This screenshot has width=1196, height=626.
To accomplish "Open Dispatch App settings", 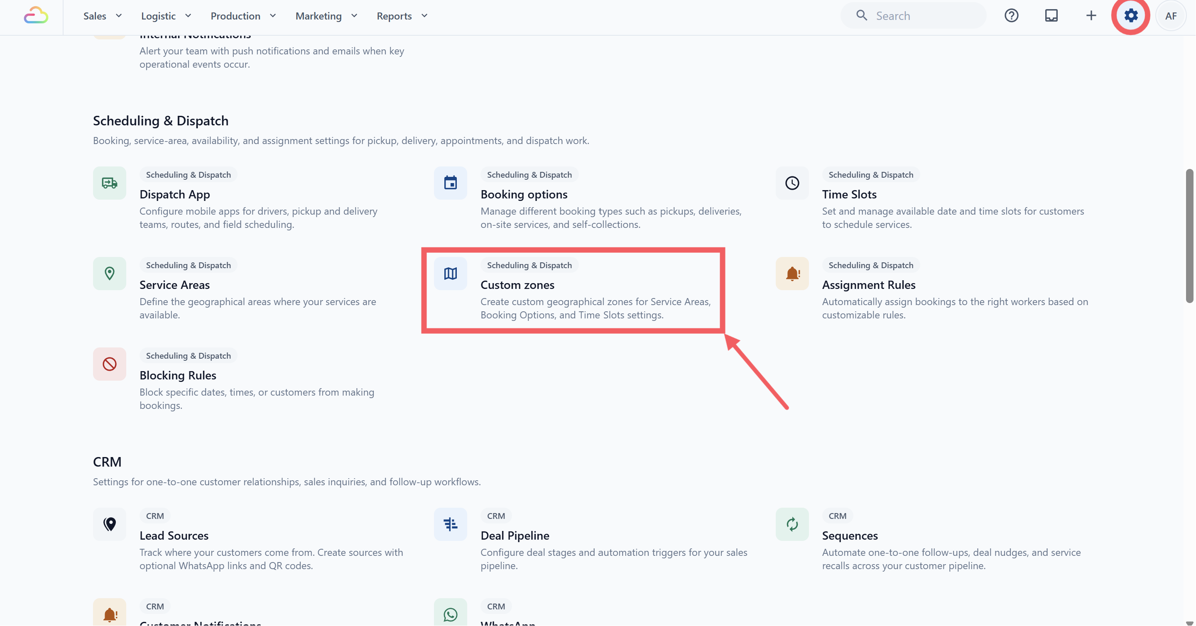I will [x=174, y=194].
